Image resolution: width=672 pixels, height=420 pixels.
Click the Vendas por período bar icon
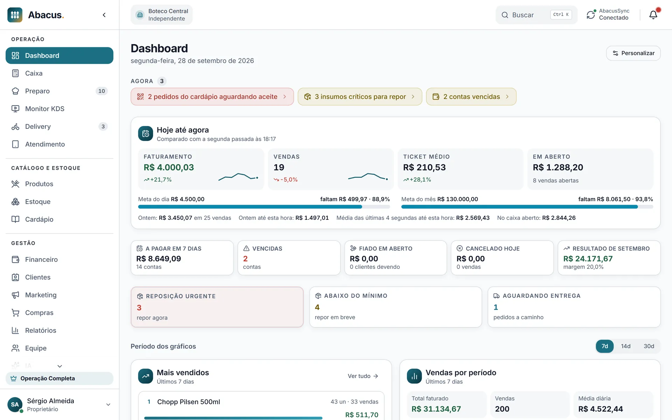coord(414,376)
